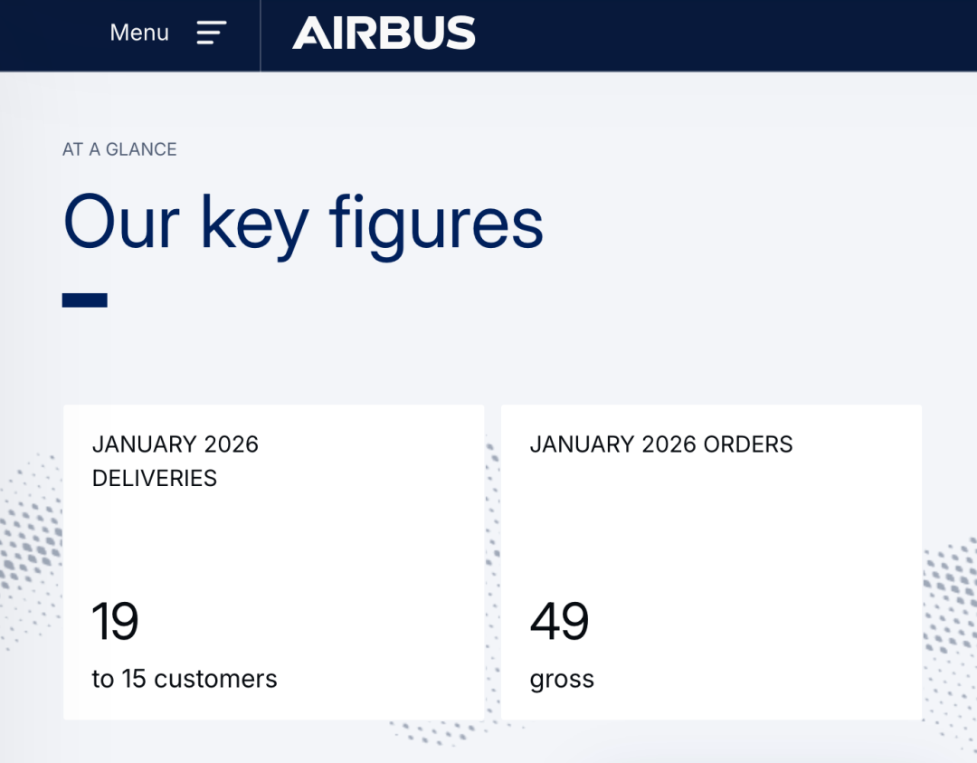Click the deliveries number 19
Screen dimensions: 977x763
click(115, 622)
